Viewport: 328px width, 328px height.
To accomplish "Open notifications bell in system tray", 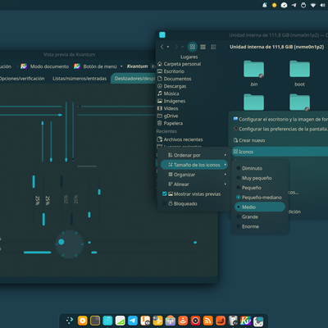I will tap(265, 5).
